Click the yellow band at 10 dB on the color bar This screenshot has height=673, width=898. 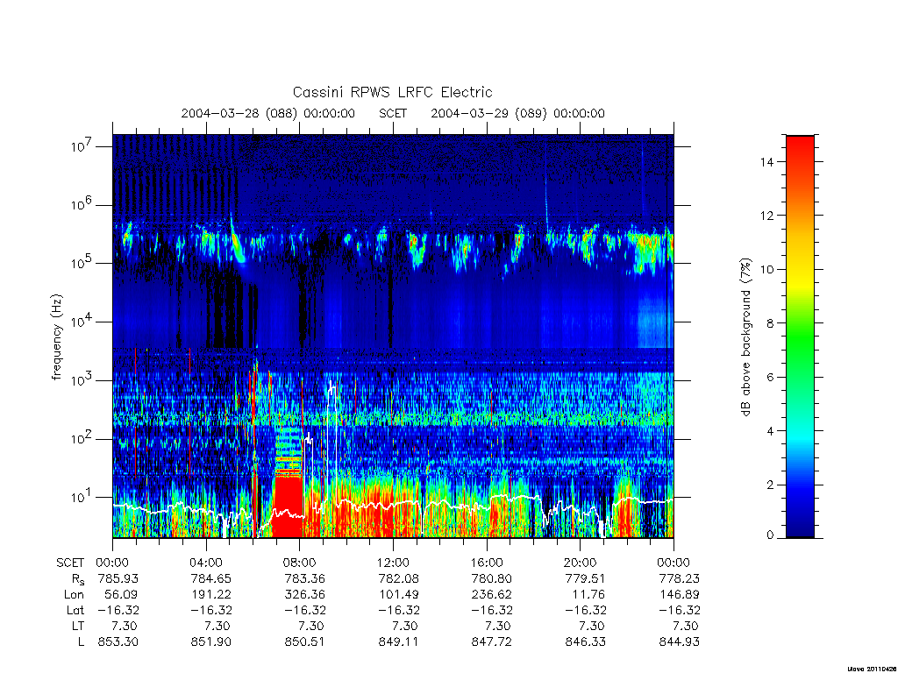point(800,270)
